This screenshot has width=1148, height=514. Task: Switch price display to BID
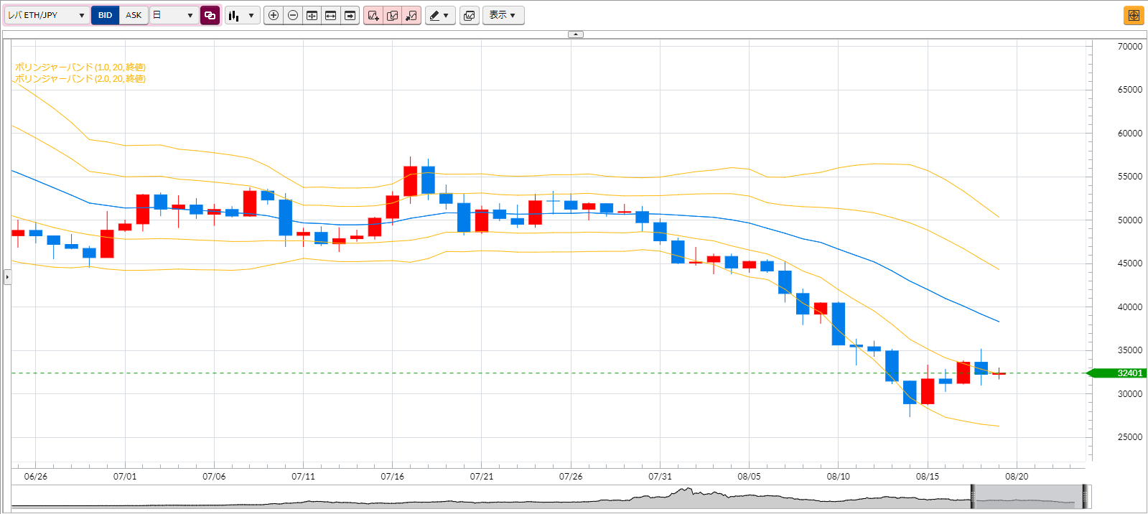(x=106, y=15)
